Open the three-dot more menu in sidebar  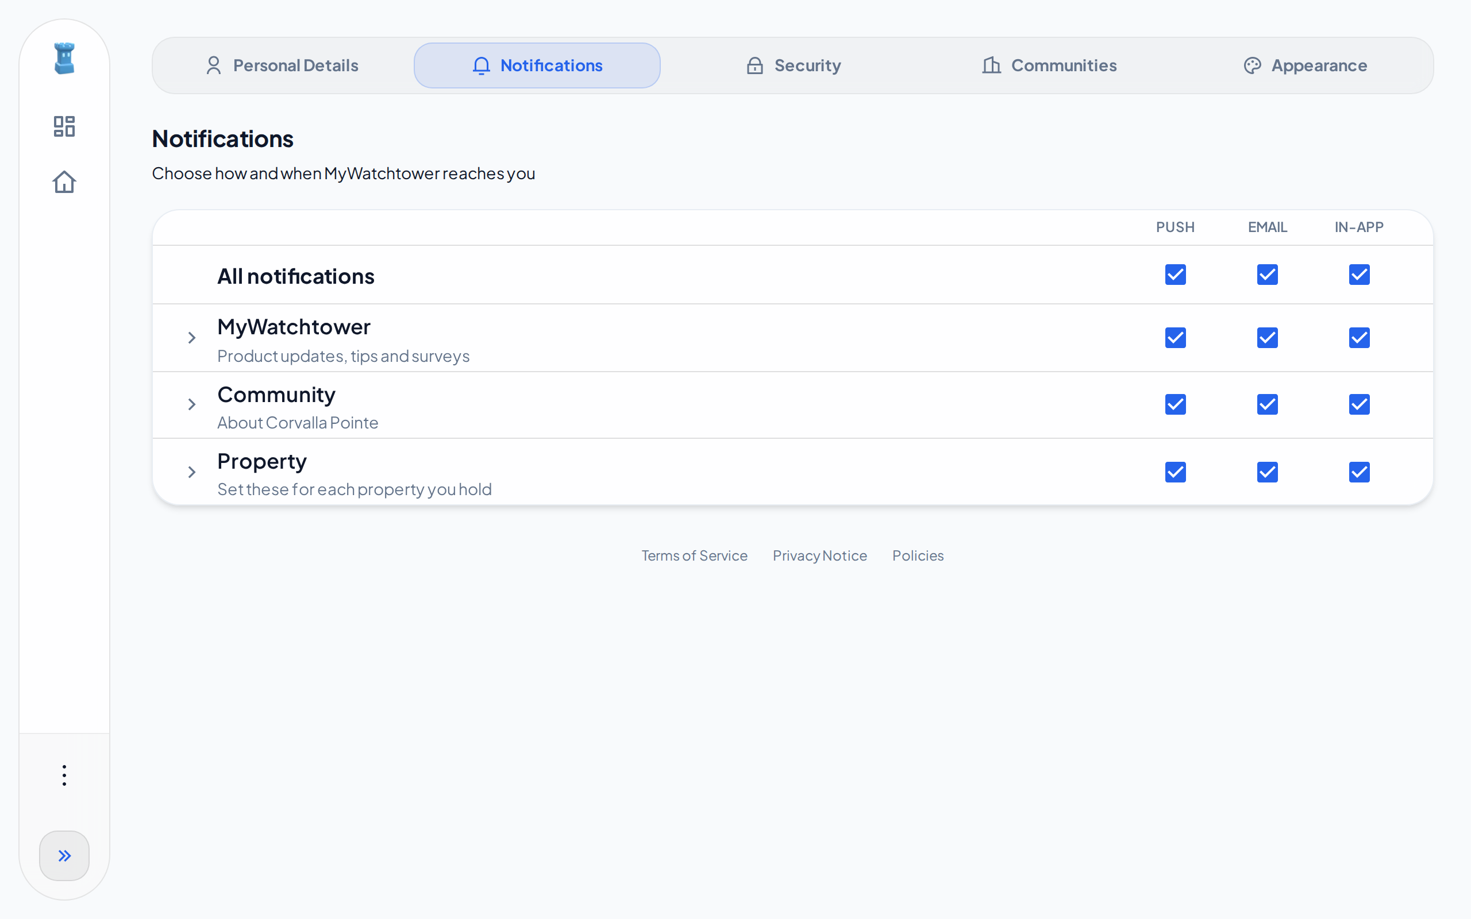[x=64, y=775]
